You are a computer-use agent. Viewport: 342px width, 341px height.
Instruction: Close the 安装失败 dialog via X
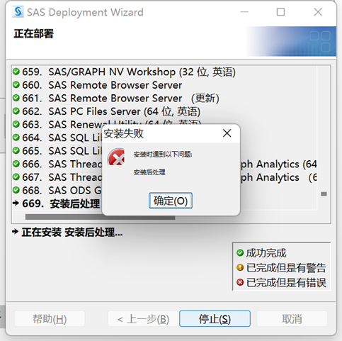(x=227, y=133)
